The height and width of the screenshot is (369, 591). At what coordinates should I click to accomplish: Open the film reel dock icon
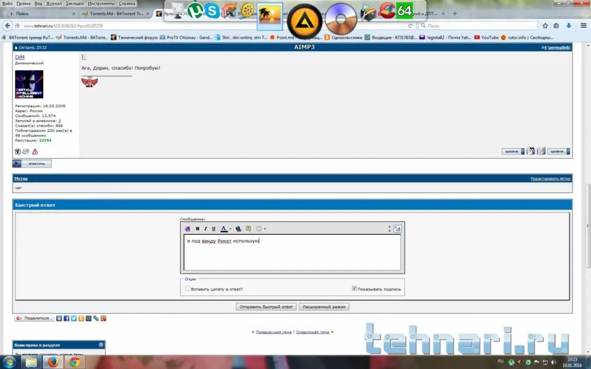click(247, 10)
